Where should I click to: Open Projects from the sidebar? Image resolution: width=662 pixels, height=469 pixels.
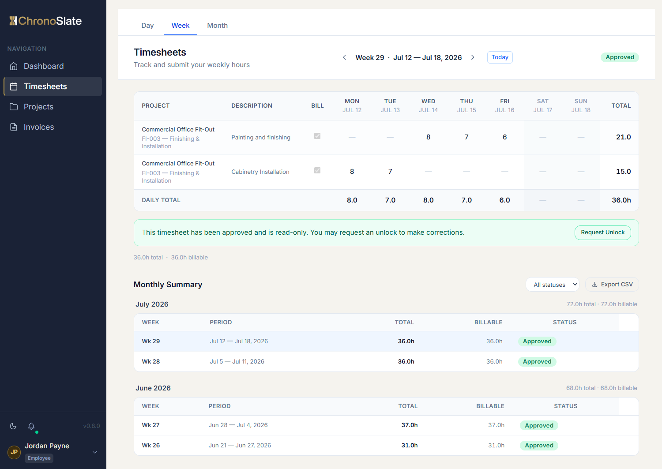[x=53, y=107]
